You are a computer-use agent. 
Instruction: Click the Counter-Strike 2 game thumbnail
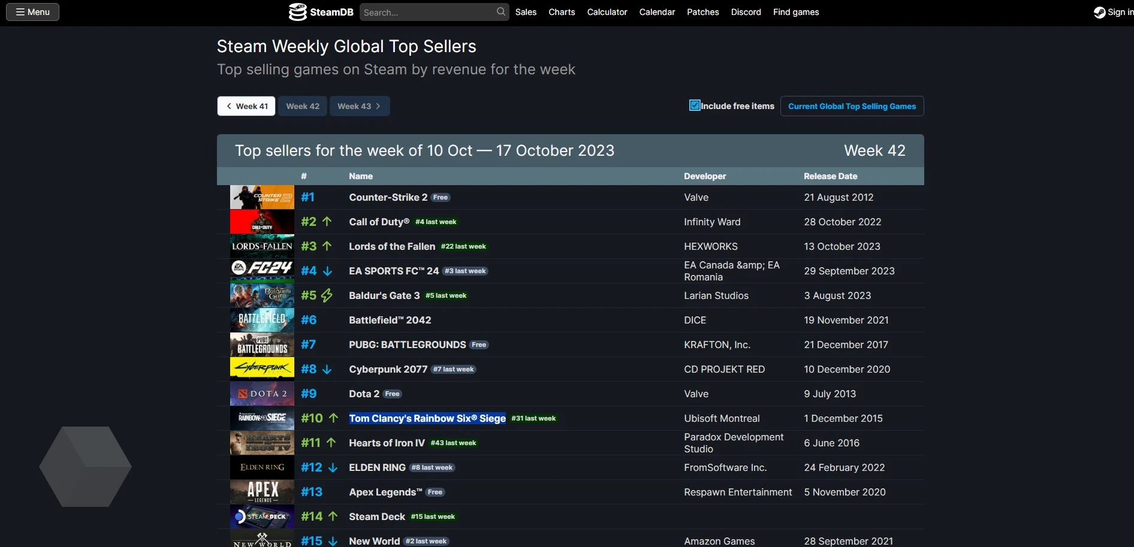click(262, 197)
